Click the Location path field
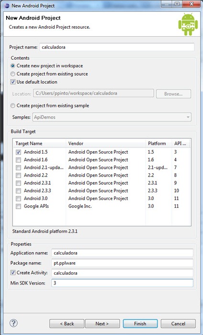The image size is (203, 335). 93,93
